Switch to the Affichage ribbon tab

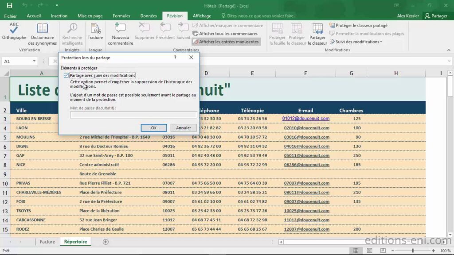[x=202, y=15]
